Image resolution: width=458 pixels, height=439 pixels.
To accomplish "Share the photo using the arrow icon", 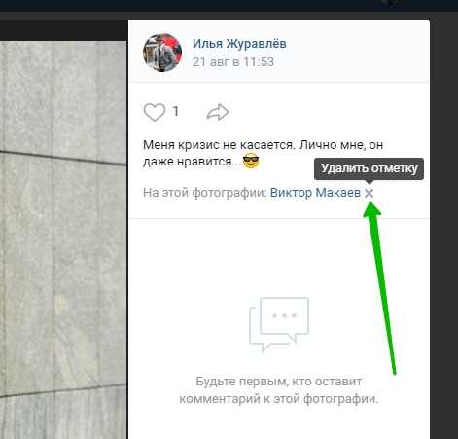I will pyautogui.click(x=218, y=112).
